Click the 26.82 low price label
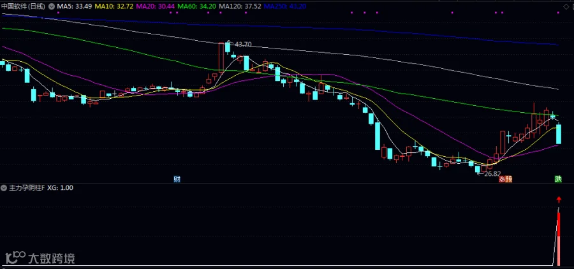The image size is (574, 269). click(x=492, y=174)
